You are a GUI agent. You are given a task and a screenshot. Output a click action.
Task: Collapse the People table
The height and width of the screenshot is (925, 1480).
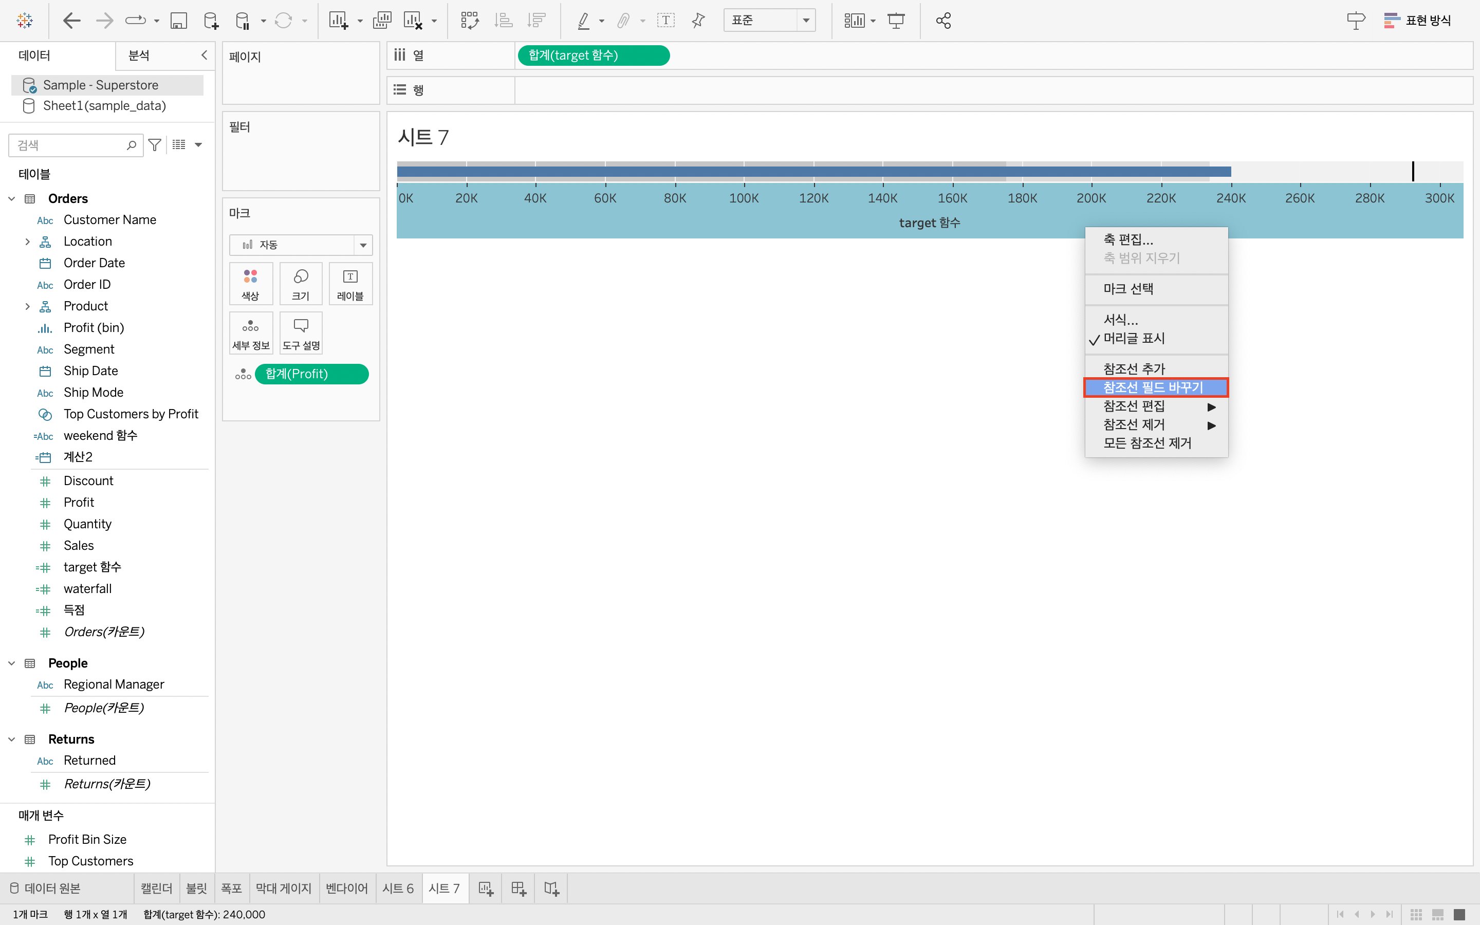click(x=12, y=663)
